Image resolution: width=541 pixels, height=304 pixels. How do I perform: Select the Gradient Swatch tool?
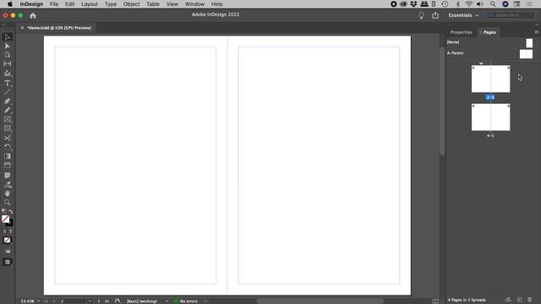8,156
